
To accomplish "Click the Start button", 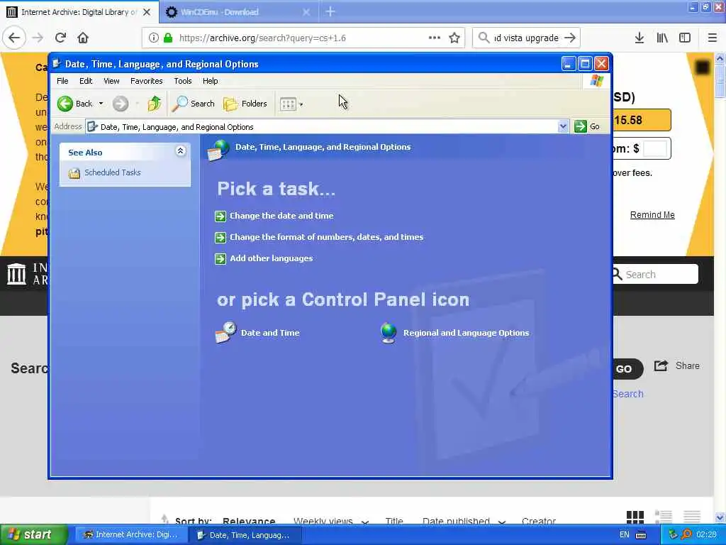I will (x=33, y=534).
